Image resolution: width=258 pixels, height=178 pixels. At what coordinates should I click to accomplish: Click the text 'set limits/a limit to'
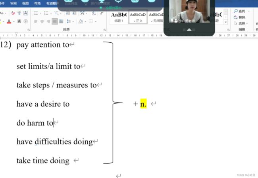coord(48,66)
